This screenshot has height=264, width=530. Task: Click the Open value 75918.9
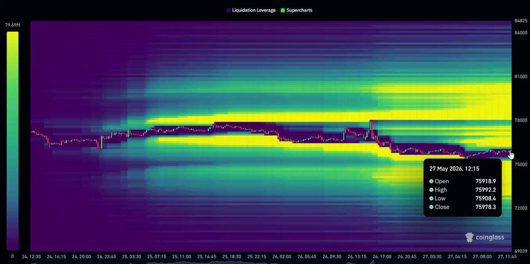pyautogui.click(x=486, y=181)
